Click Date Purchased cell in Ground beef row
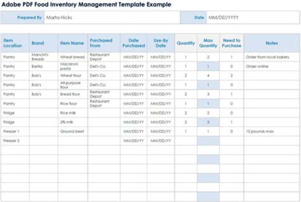The height and width of the screenshot is (202, 301). (x=134, y=131)
